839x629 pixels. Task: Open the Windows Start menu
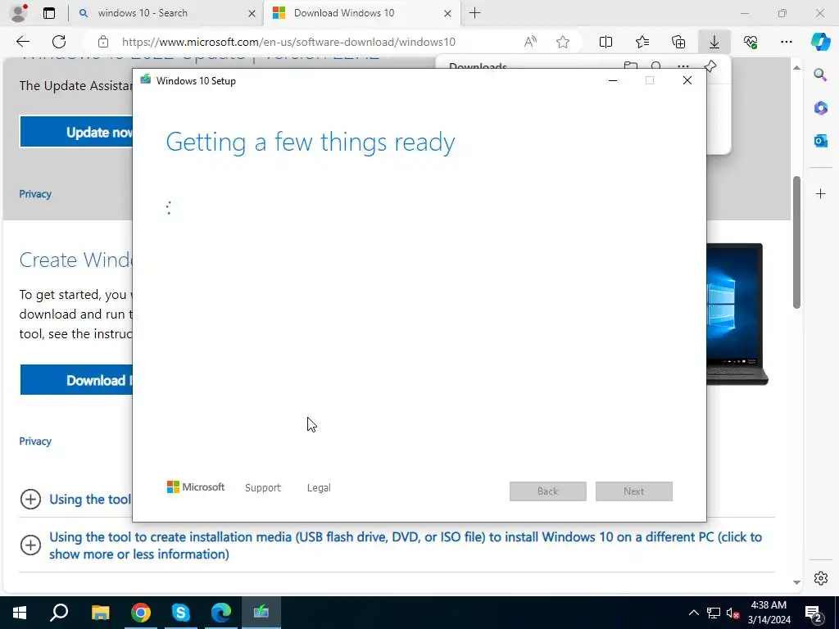[20, 613]
